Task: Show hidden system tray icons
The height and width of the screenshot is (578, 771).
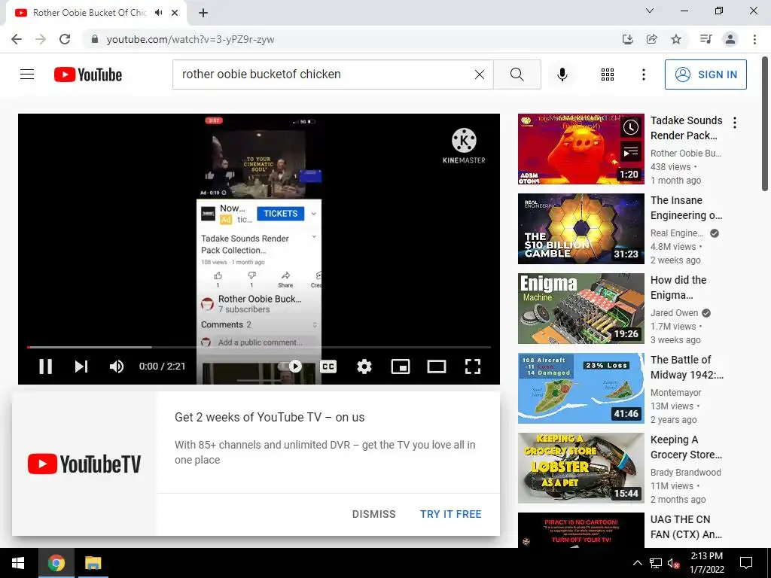Action: (x=637, y=563)
